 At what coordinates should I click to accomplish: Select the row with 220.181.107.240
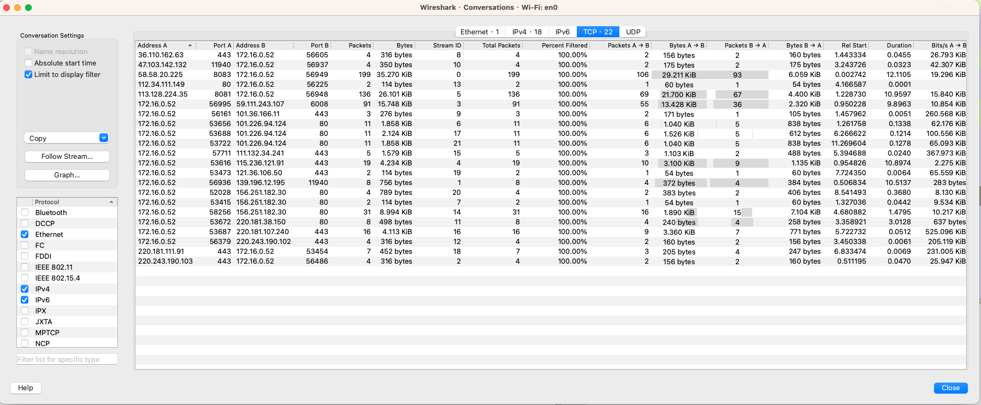(551, 231)
